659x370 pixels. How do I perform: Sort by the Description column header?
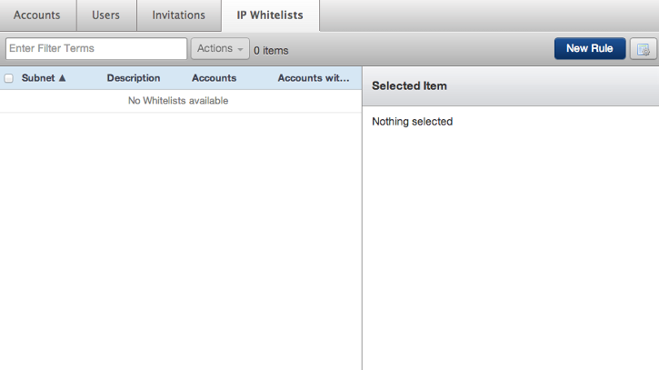tap(134, 78)
